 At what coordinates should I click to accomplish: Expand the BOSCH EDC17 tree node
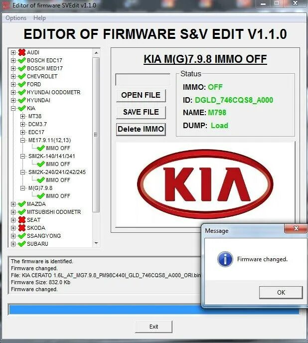[x=13, y=60]
